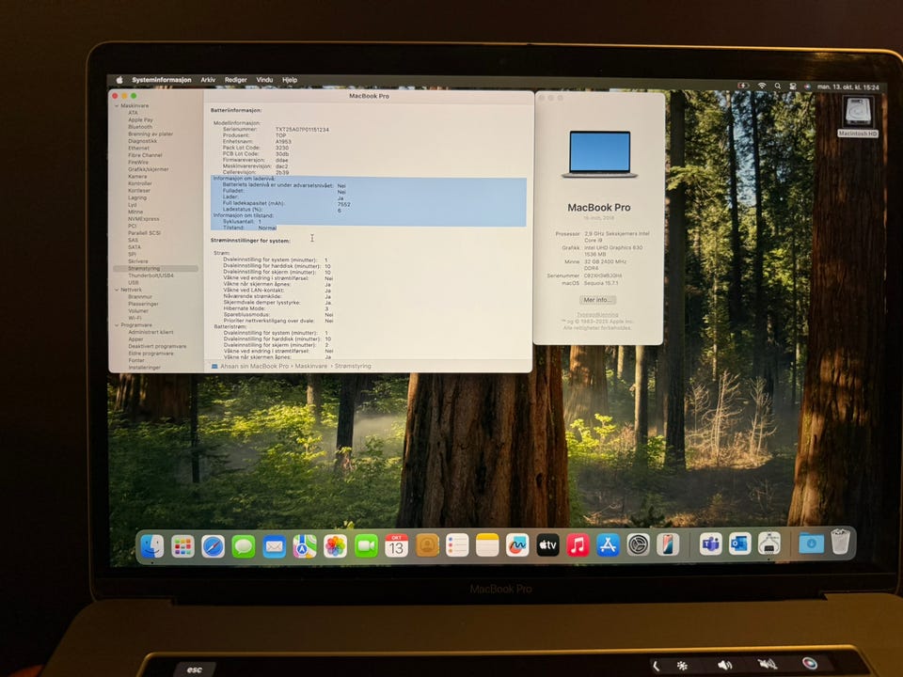Open Launchpad in the Dock
Viewport: 903px width, 677px height.
(182, 545)
